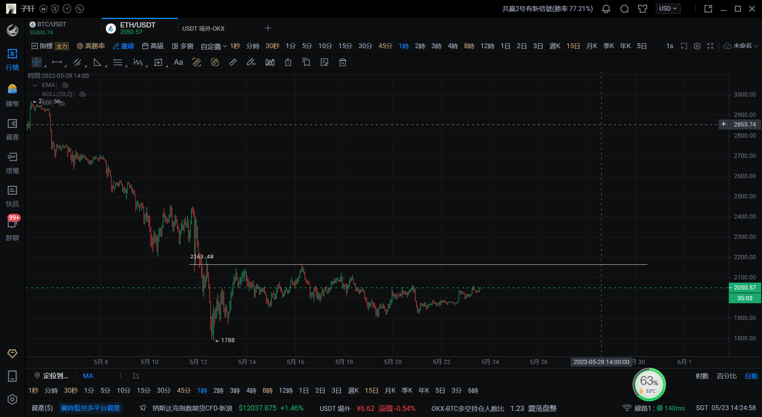Expand the 自定義 custom interval dropdown
This screenshot has height=417, width=762.
[214, 46]
